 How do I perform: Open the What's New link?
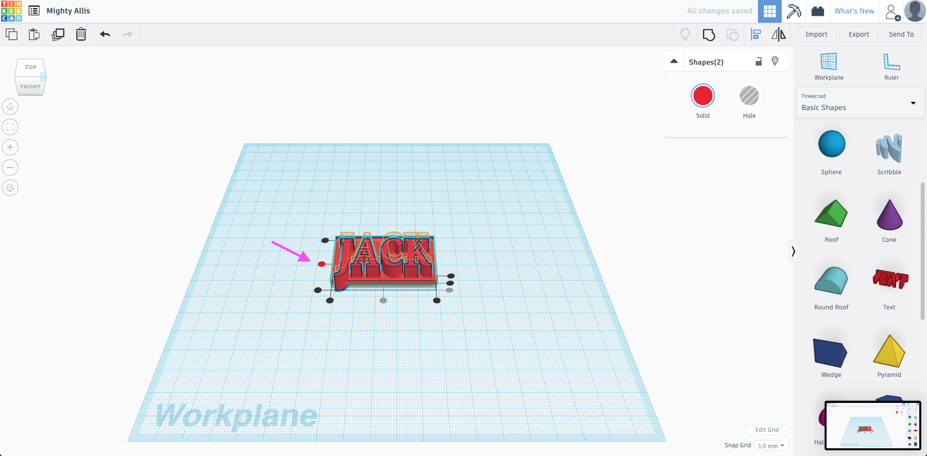(x=854, y=11)
